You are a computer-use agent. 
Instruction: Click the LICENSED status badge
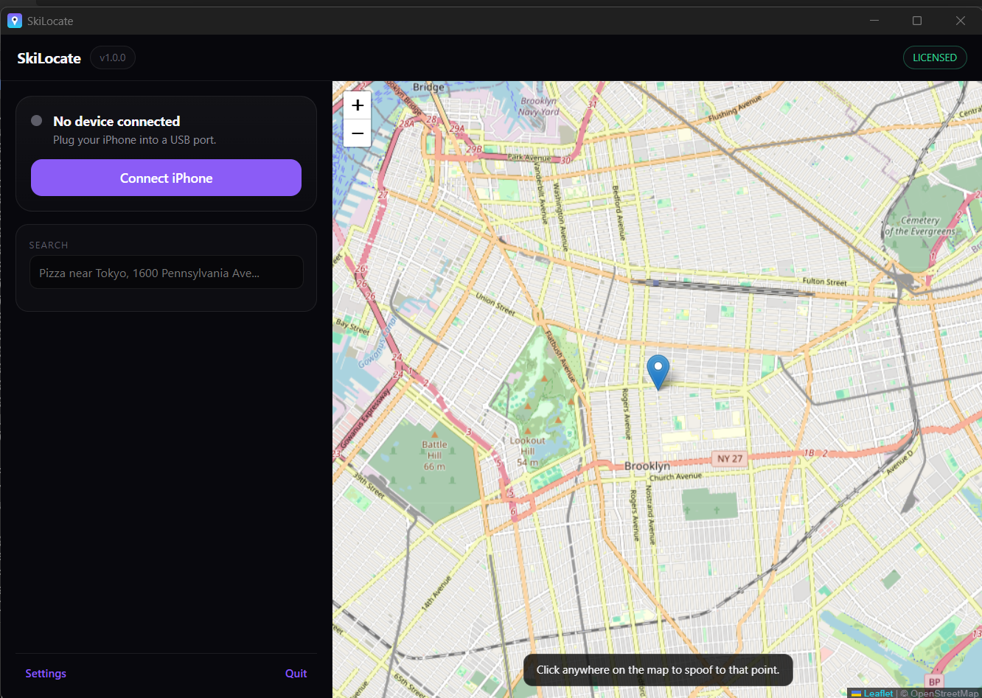[935, 57]
